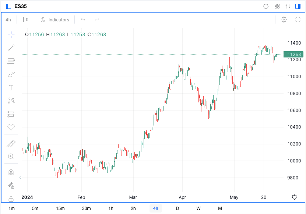Select the trend line drawing tool
306x214 pixels.
11,48
